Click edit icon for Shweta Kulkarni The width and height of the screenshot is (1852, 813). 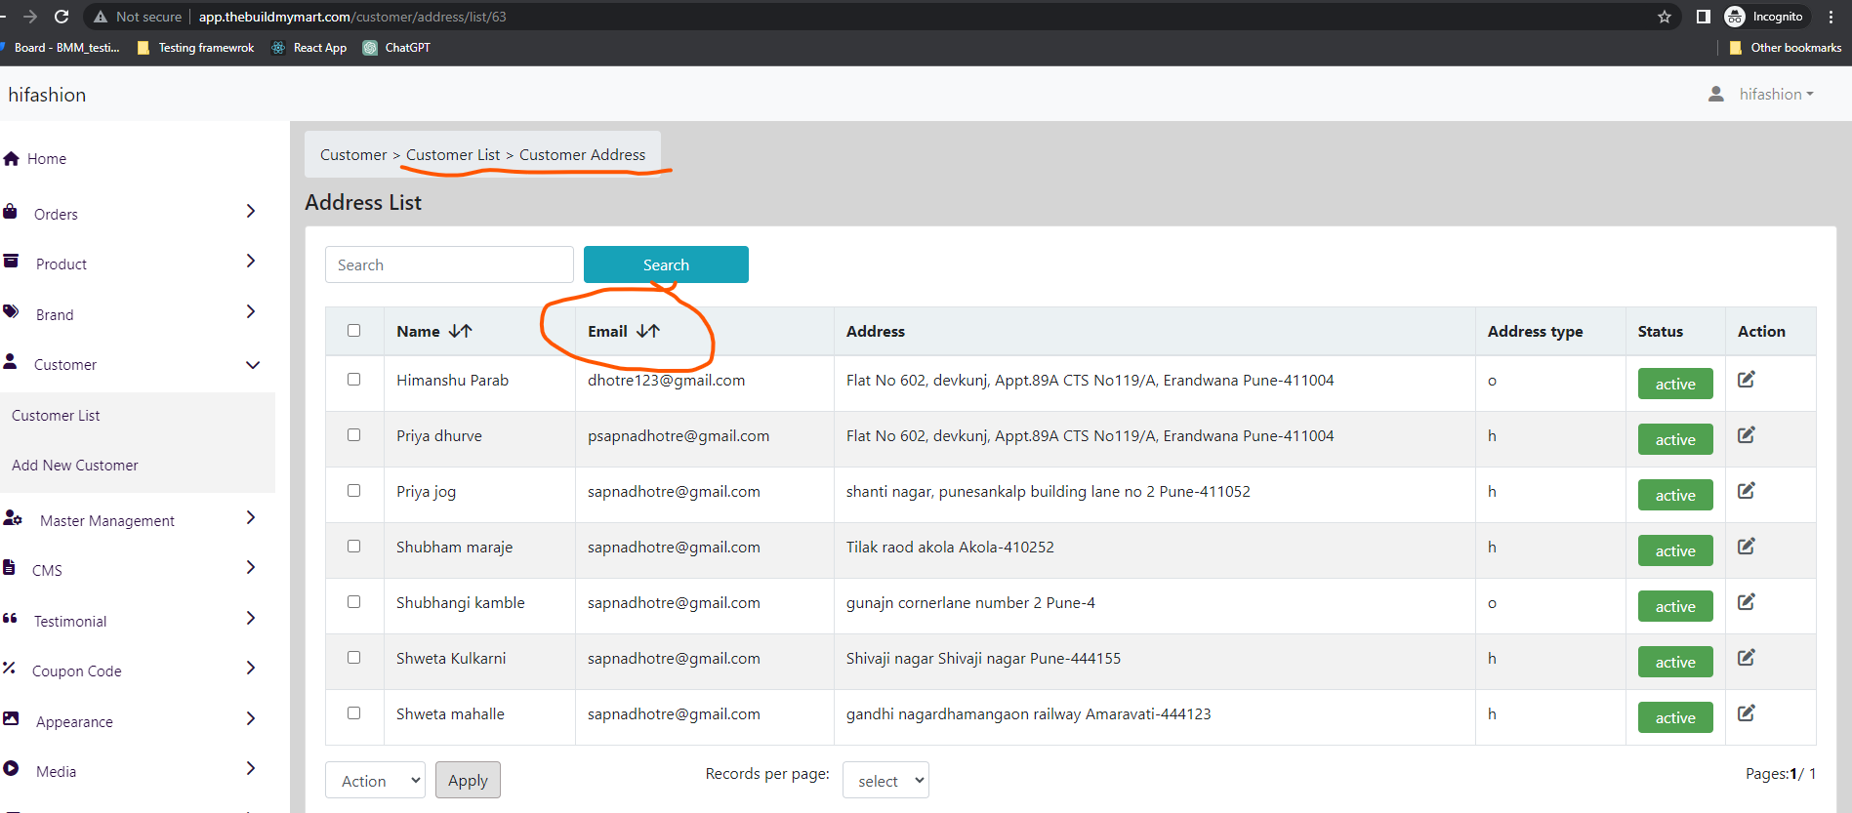(1747, 658)
